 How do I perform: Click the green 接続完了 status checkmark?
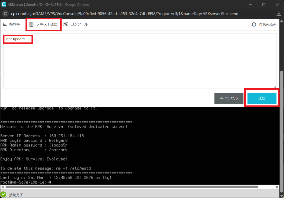coord(3,194)
